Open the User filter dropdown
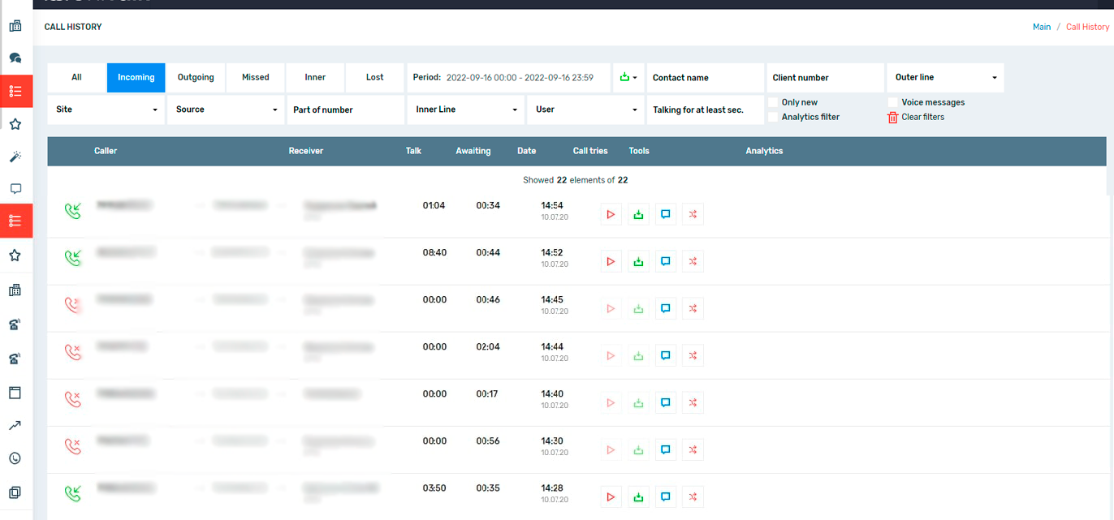 click(x=585, y=109)
